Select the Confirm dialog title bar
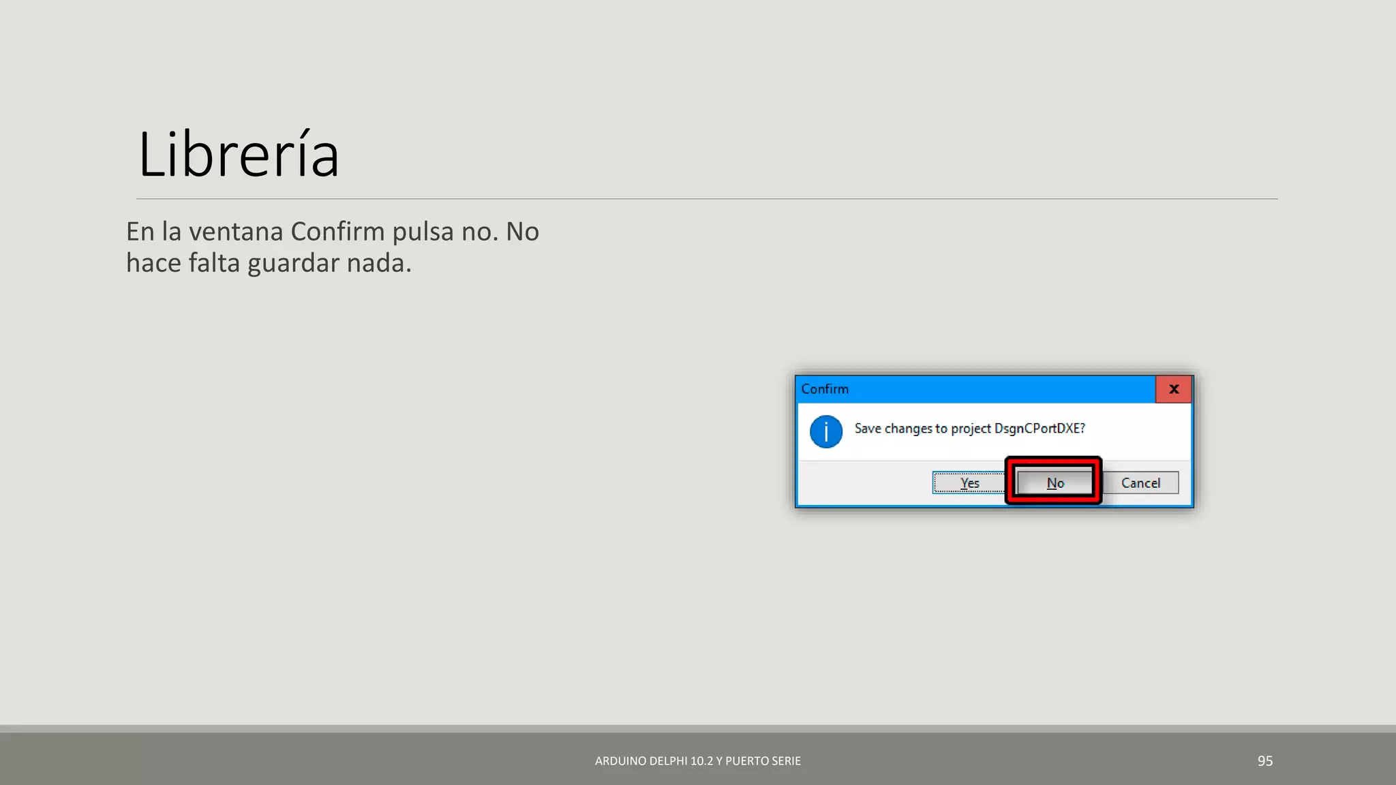The width and height of the screenshot is (1396, 785). pyautogui.click(x=976, y=389)
